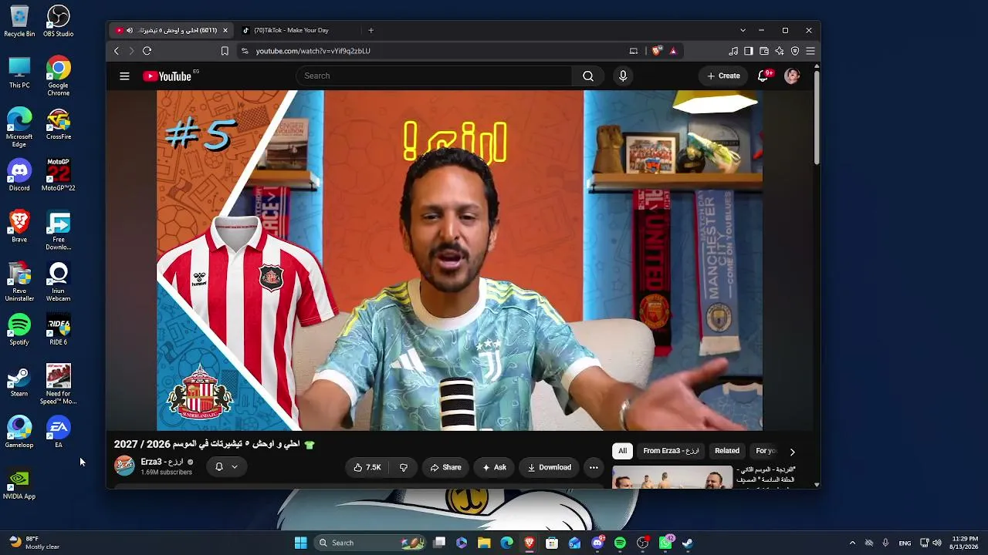Open YouTube notifications bell
The image size is (988, 555).
click(763, 76)
